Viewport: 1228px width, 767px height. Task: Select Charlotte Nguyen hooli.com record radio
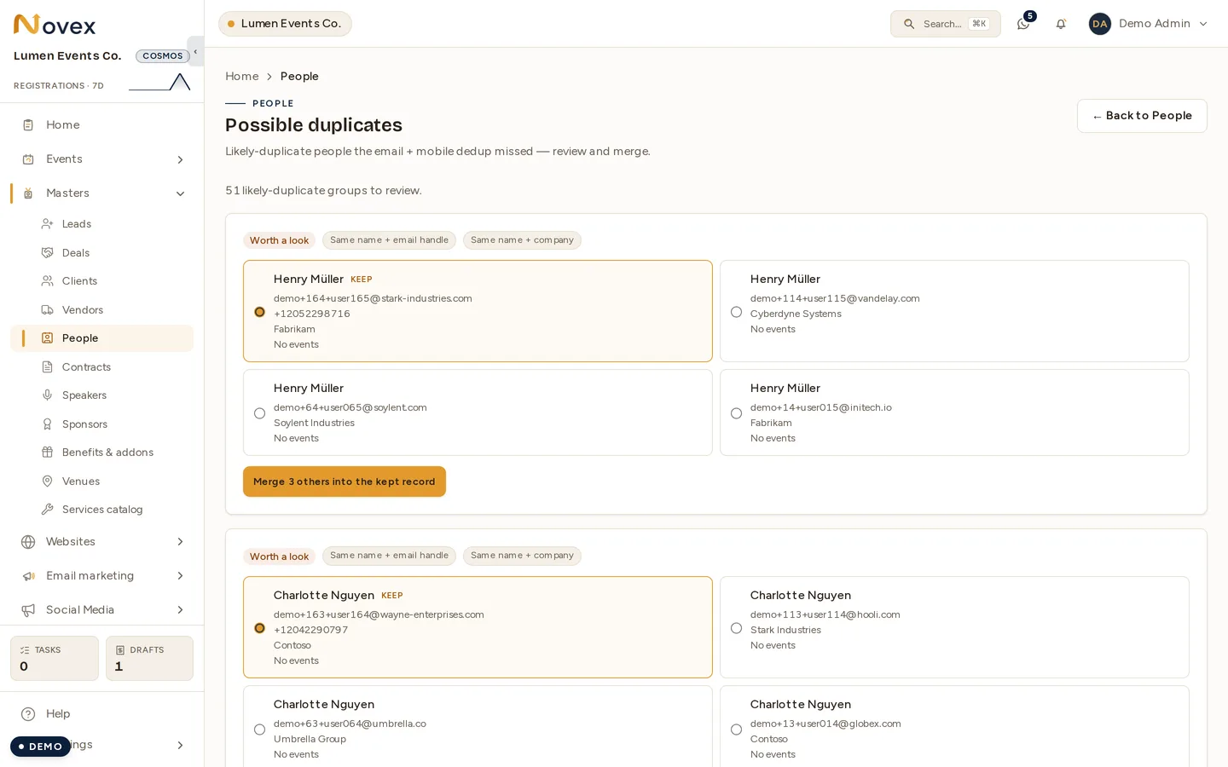(736, 628)
